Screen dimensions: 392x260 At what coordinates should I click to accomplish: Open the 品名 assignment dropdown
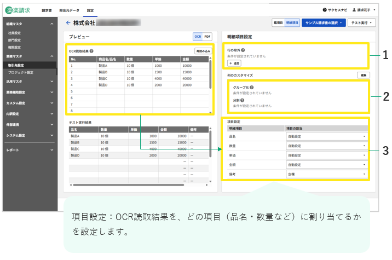tap(327, 136)
